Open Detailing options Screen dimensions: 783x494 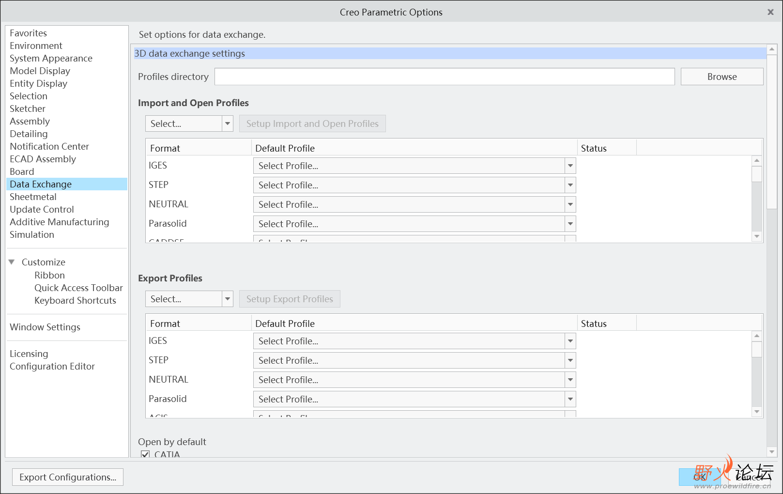click(x=29, y=134)
